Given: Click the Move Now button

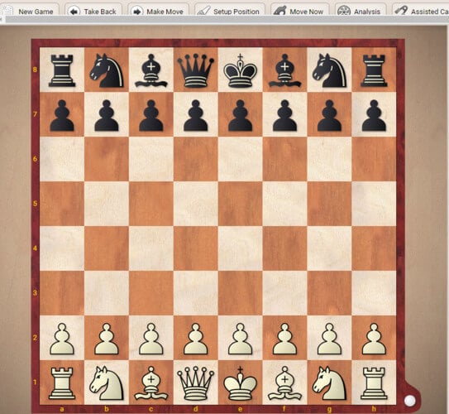Looking at the screenshot, I should pyautogui.click(x=300, y=10).
